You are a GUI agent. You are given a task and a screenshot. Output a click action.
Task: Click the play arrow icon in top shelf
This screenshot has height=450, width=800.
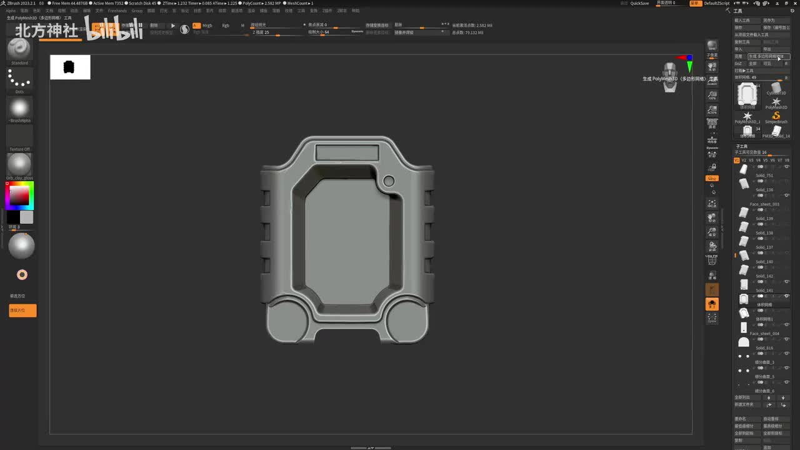click(x=173, y=26)
